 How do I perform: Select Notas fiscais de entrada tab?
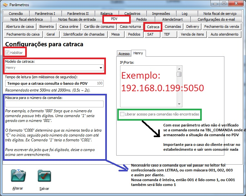tap(77, 19)
